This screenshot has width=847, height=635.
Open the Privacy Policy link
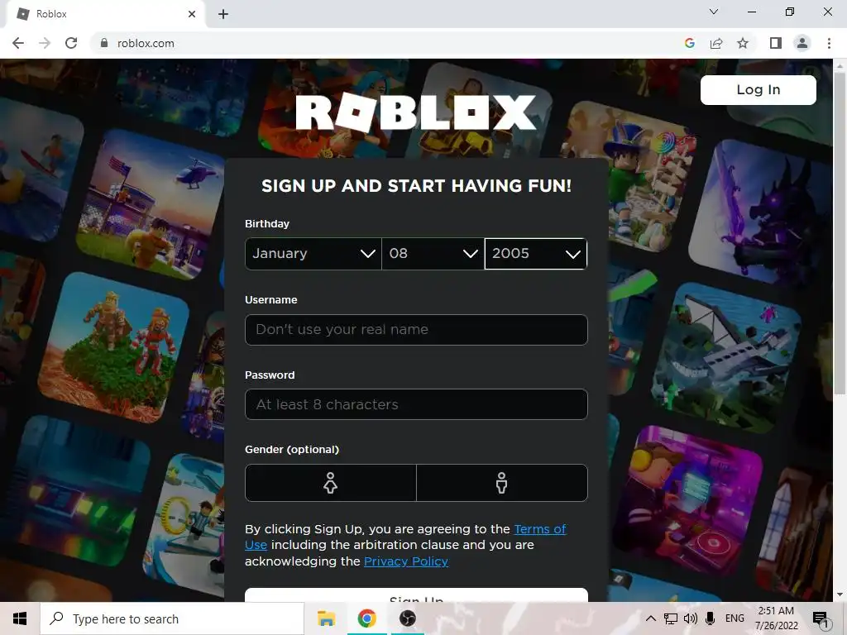click(x=406, y=561)
